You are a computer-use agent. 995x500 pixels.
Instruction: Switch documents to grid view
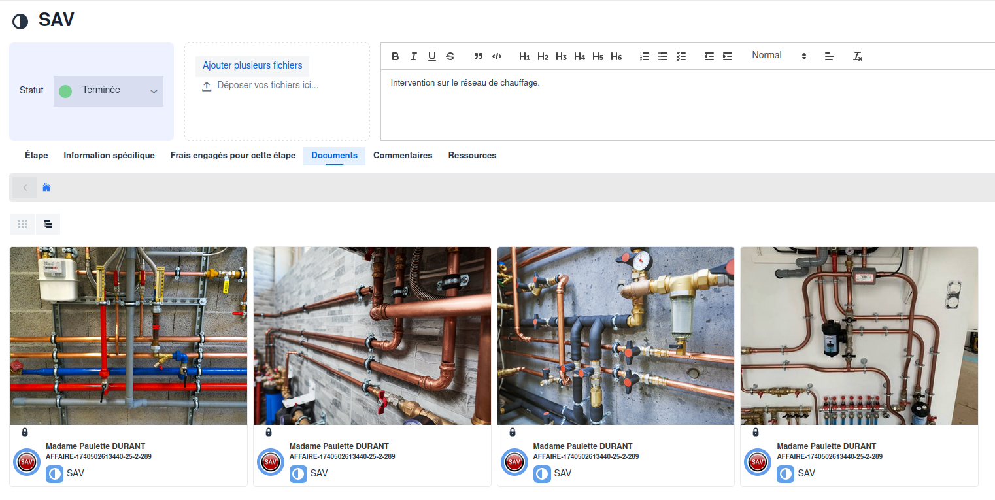point(22,224)
